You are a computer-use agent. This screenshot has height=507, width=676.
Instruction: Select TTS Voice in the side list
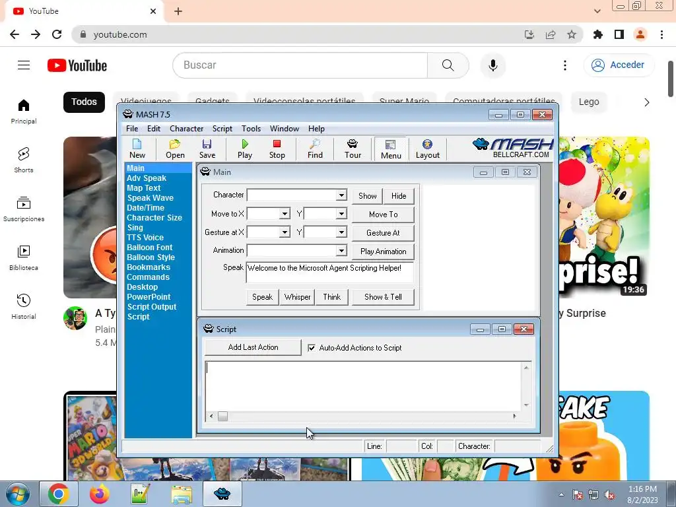tap(145, 238)
